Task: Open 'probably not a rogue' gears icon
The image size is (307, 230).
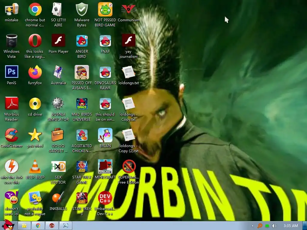Action: click(x=35, y=198)
